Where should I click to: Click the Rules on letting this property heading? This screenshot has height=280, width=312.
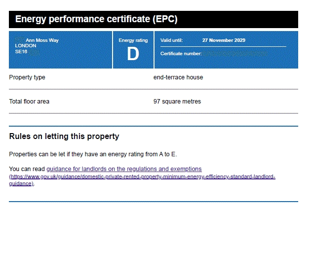pyautogui.click(x=64, y=137)
